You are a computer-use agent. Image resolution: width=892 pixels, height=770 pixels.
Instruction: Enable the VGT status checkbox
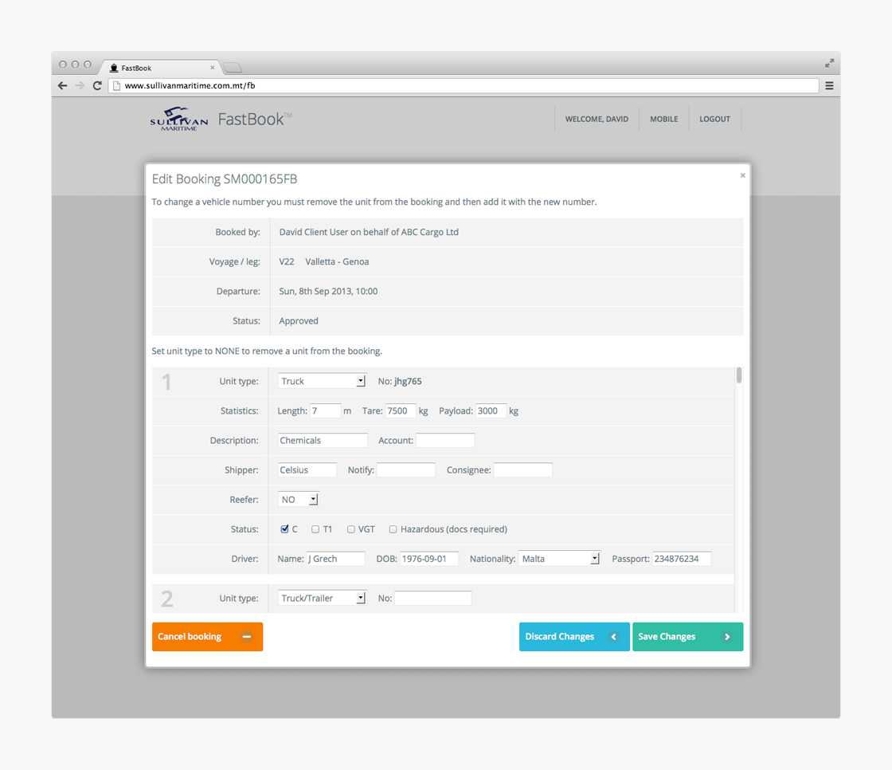coord(351,529)
